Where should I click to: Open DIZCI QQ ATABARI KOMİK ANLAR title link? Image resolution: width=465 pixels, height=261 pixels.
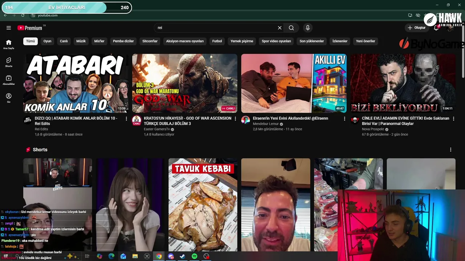[x=76, y=121]
